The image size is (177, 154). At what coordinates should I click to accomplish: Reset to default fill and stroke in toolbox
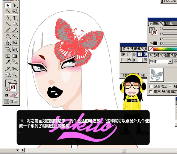[7, 90]
